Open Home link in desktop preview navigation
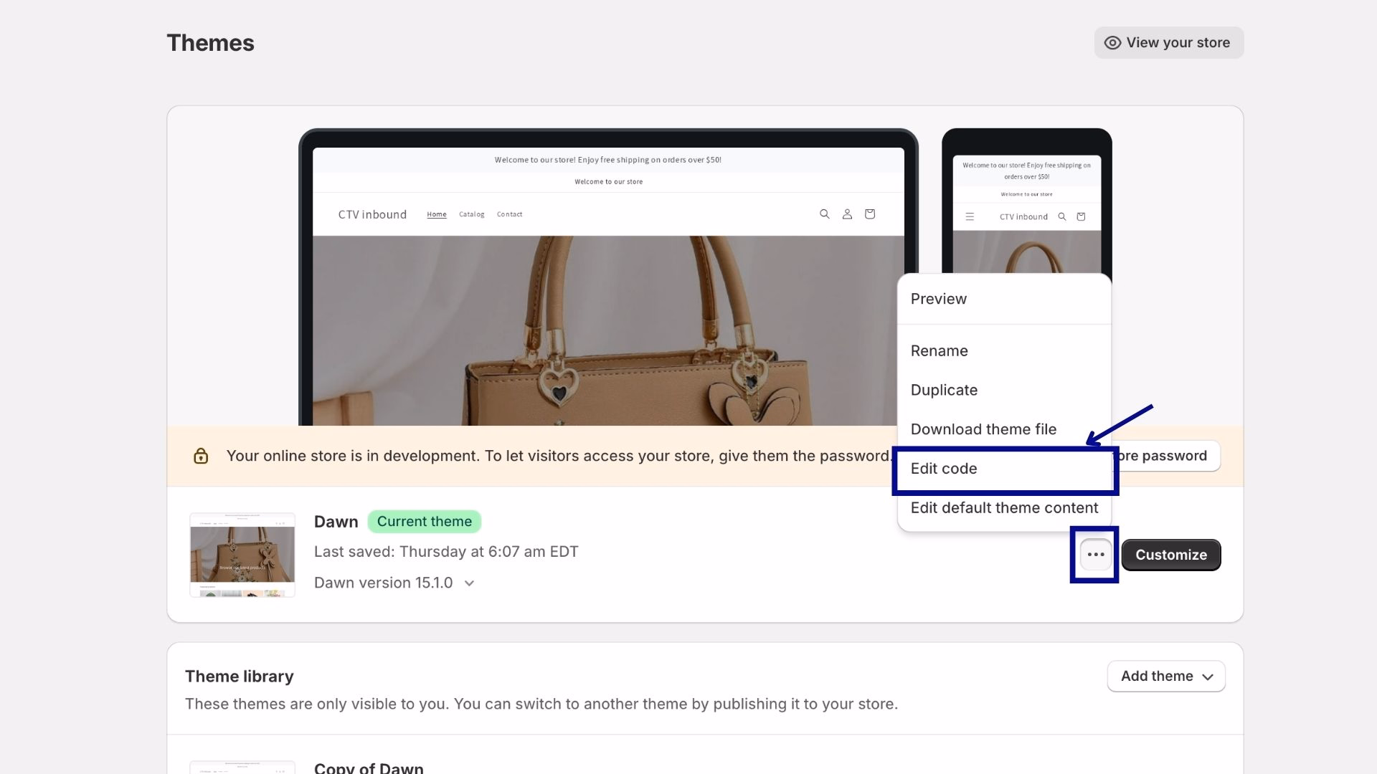 437,214
